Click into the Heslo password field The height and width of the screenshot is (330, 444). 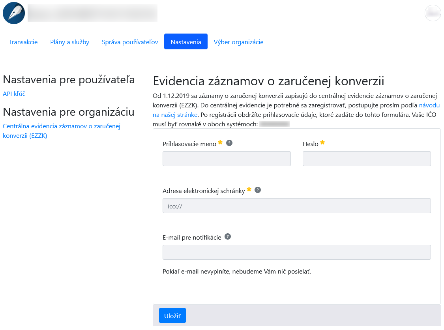pos(367,159)
